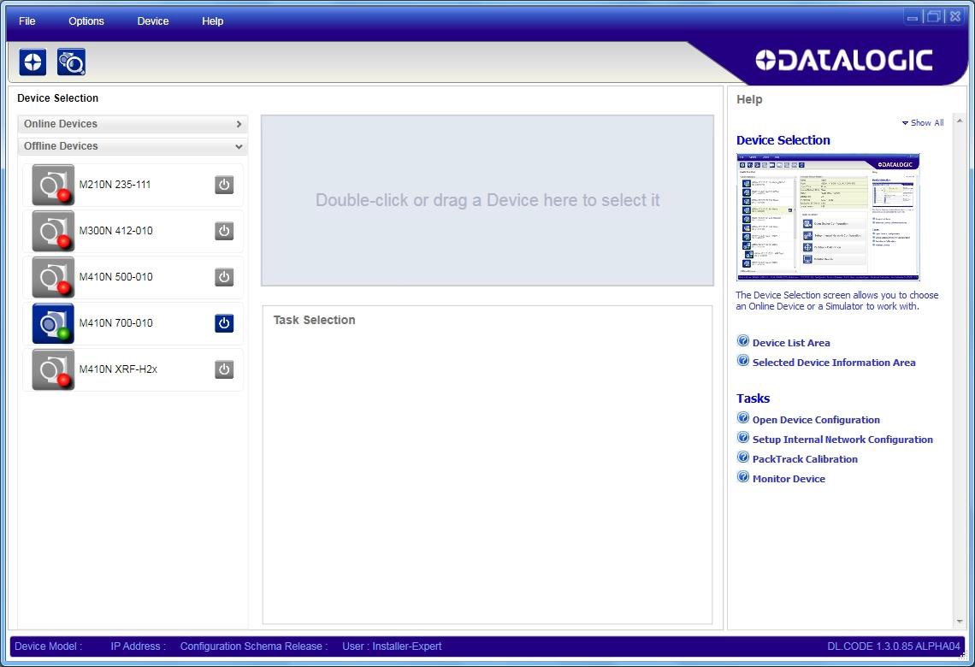Click the M410N XRF-H2x device name
975x667 pixels.
tap(118, 369)
